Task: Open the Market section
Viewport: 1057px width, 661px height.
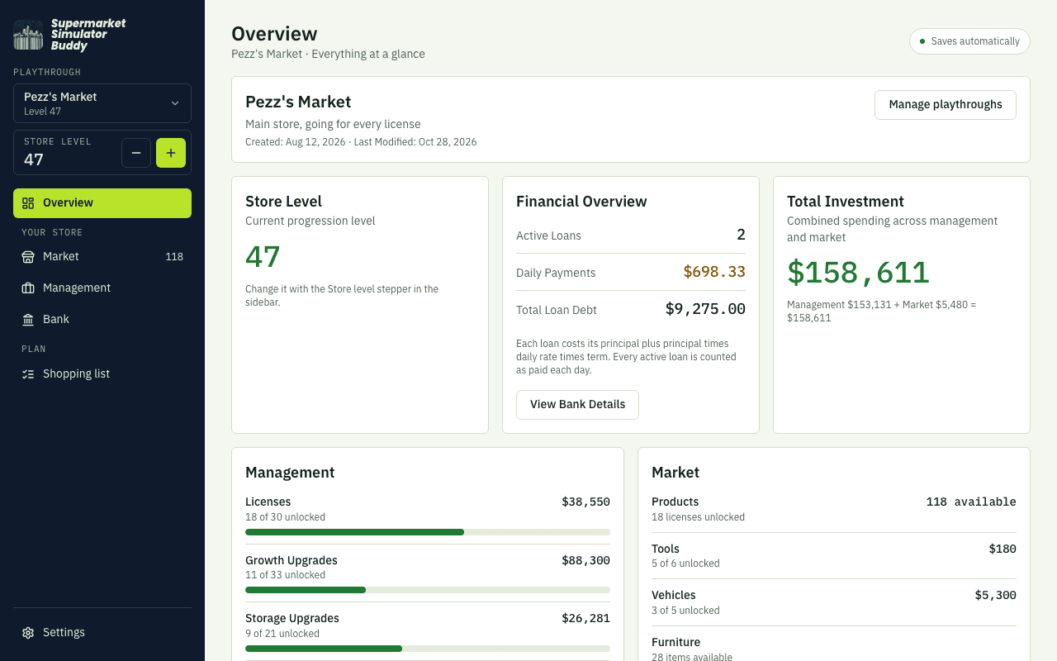Action: pyautogui.click(x=102, y=257)
